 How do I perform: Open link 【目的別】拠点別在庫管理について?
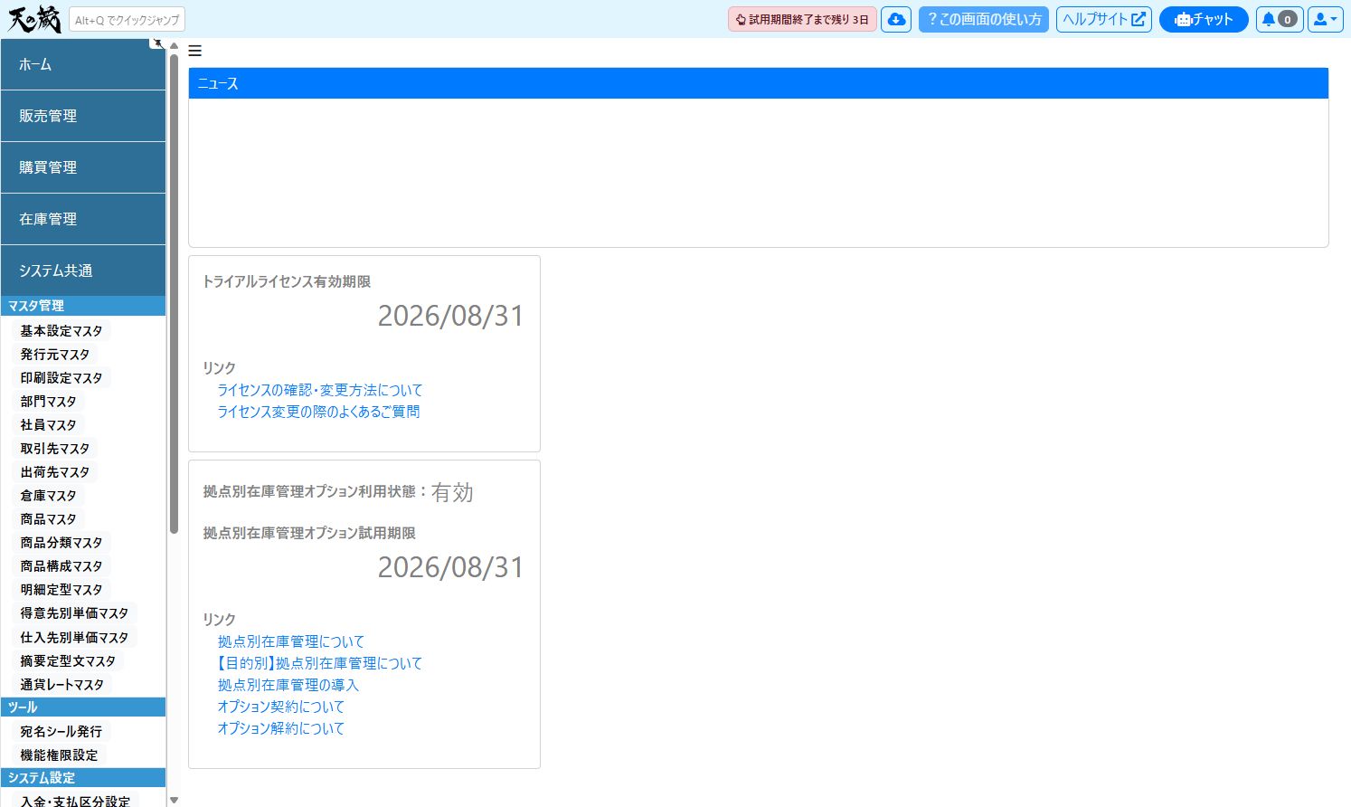(x=320, y=663)
